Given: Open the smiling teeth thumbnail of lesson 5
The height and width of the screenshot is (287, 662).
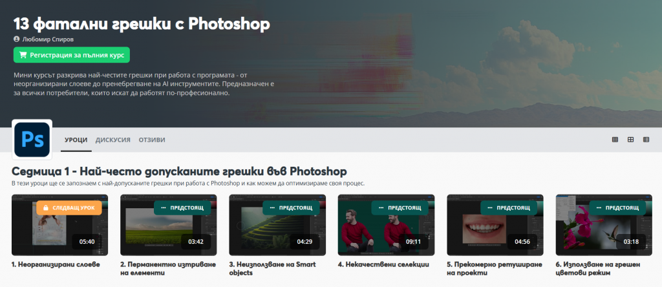Looking at the screenshot, I should click(495, 225).
